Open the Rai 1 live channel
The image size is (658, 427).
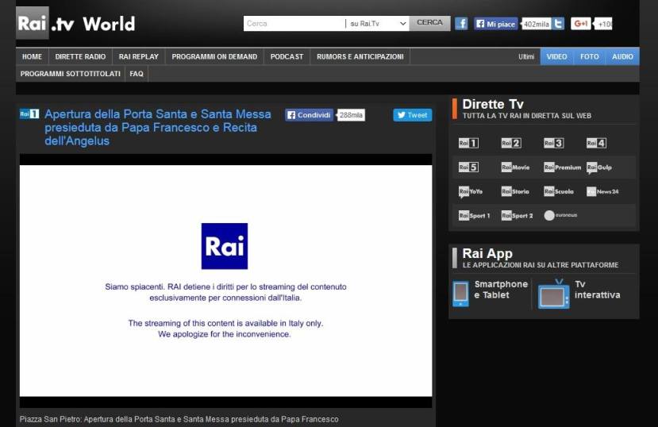468,144
